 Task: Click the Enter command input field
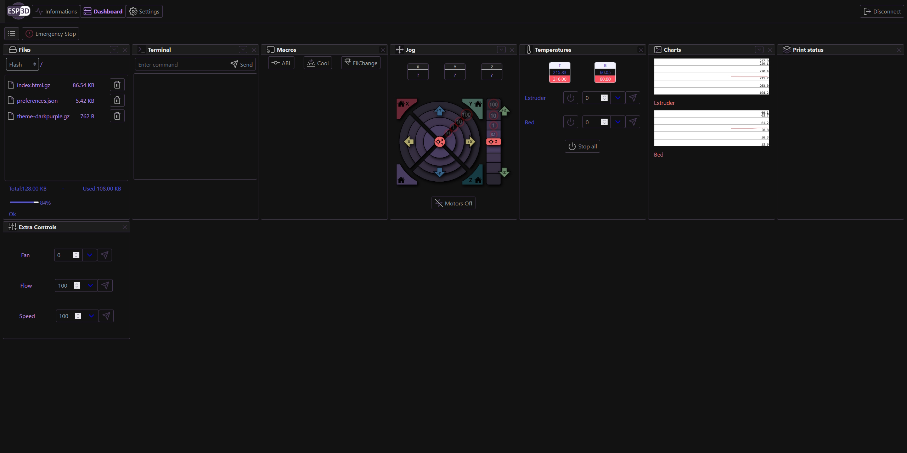[181, 64]
